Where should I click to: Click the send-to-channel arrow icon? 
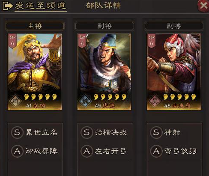[x=7, y=6]
